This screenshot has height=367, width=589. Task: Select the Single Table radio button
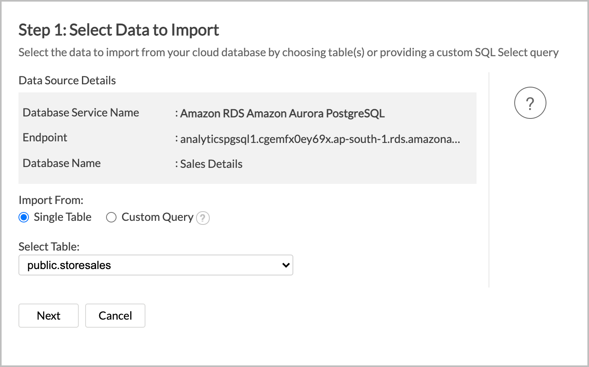24,217
